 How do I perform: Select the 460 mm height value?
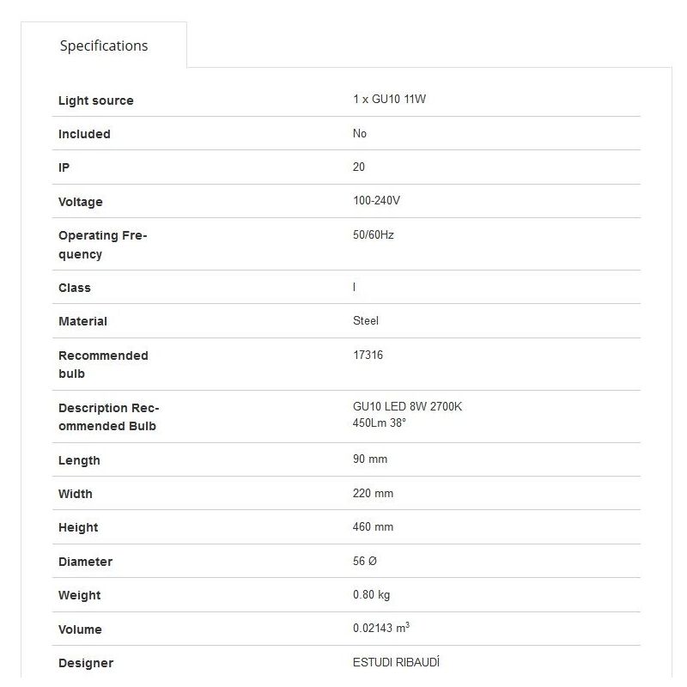pyautogui.click(x=373, y=526)
